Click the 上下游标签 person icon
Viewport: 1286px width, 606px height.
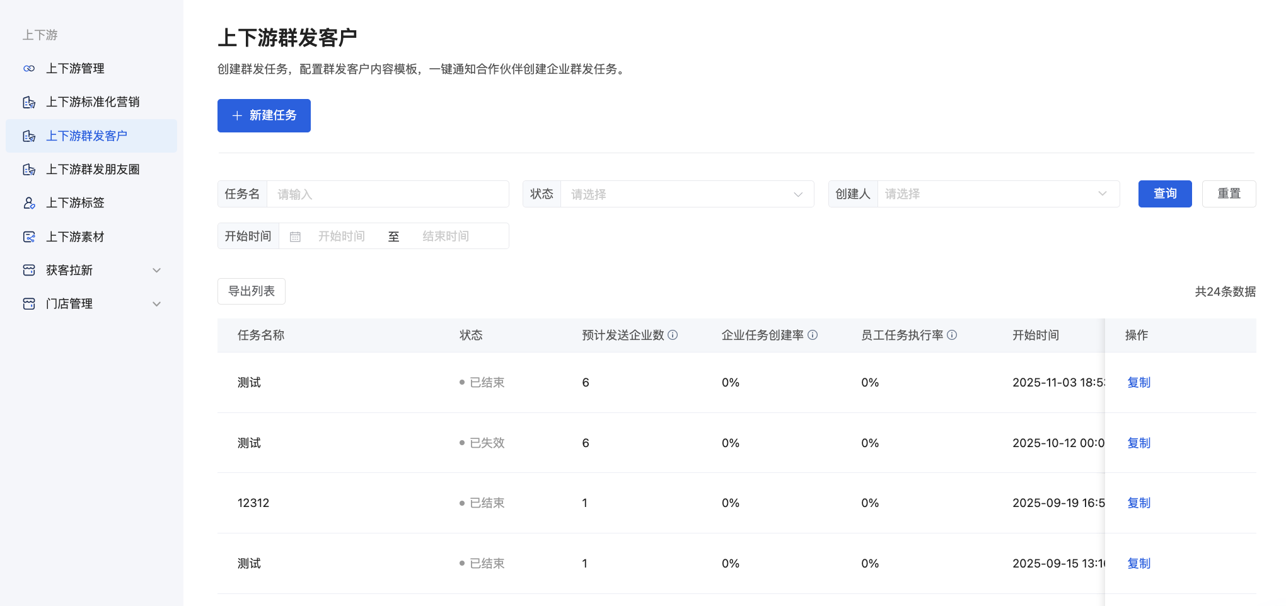(29, 203)
